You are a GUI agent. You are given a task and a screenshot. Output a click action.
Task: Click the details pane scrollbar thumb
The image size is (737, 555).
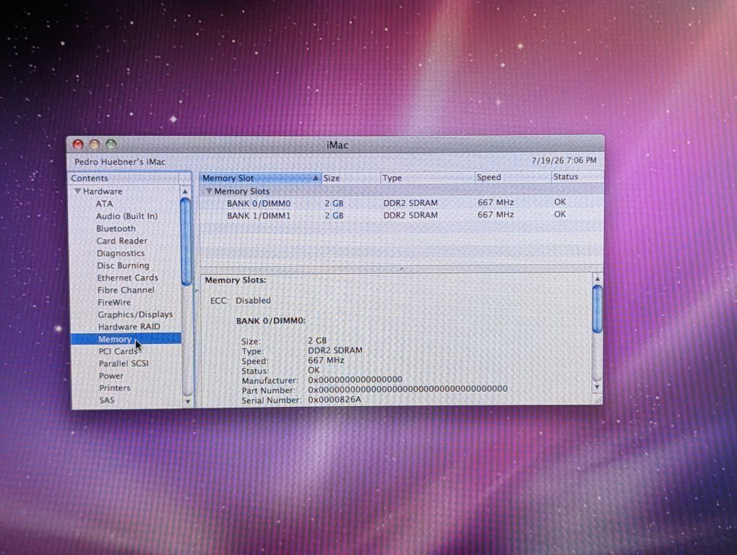point(598,309)
